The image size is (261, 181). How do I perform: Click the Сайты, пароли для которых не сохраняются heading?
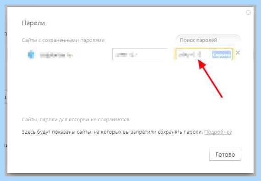click(76, 119)
